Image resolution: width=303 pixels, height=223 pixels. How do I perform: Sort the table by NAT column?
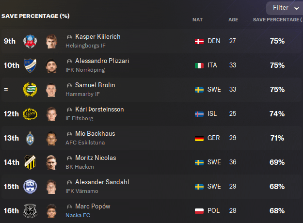(197, 20)
